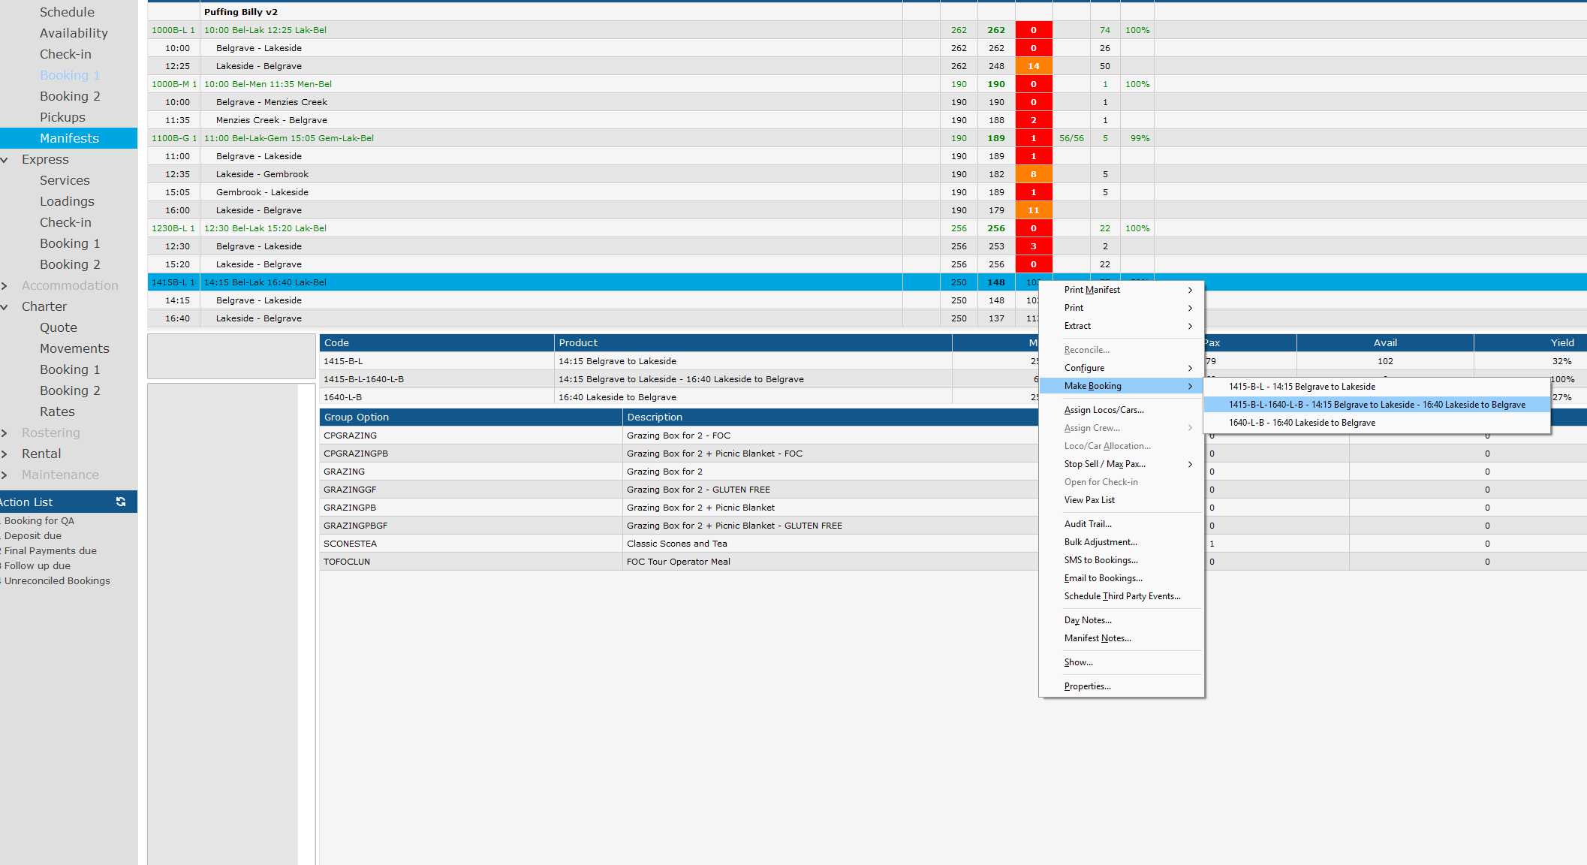The width and height of the screenshot is (1587, 865).
Task: Collapse the Express section
Action: tap(5, 159)
